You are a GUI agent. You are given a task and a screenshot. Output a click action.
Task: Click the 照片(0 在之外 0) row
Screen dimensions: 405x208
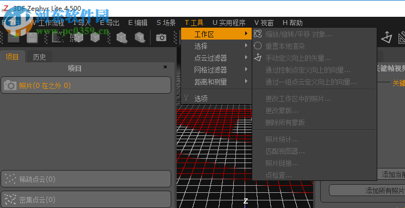coord(86,85)
